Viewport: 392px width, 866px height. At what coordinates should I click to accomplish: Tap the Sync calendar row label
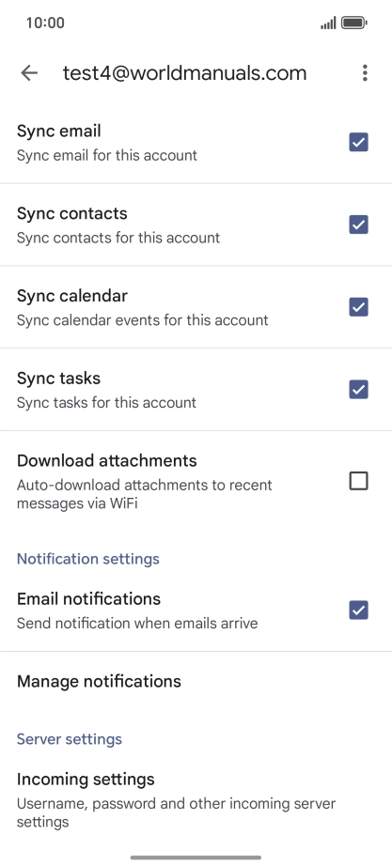click(x=71, y=296)
